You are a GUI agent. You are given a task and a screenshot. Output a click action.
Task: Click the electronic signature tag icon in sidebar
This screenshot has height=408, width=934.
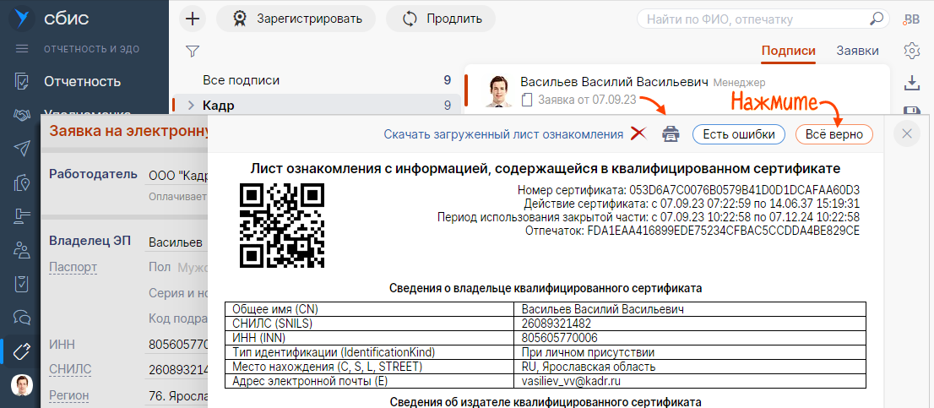22,350
